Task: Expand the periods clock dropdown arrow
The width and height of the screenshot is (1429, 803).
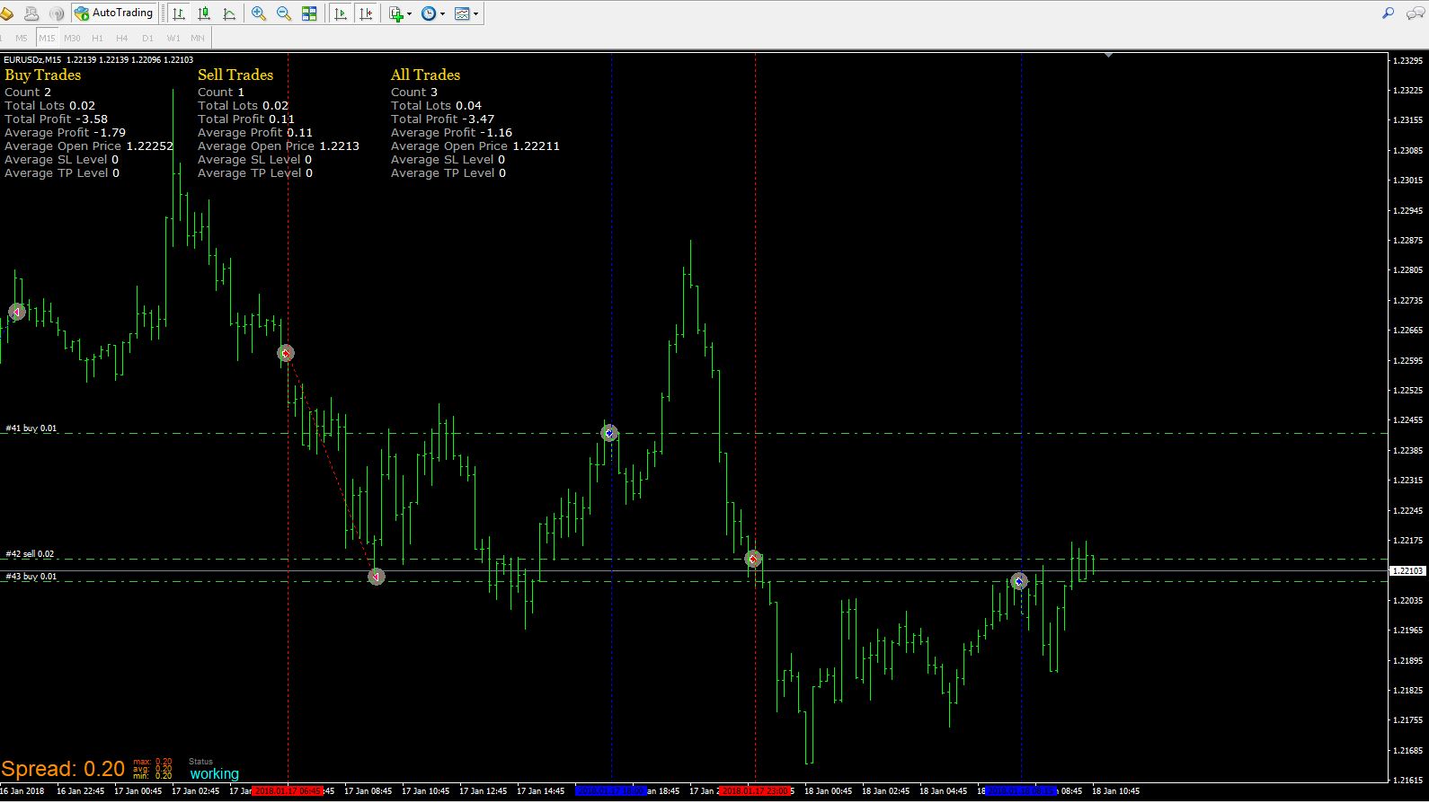Action: (x=443, y=13)
